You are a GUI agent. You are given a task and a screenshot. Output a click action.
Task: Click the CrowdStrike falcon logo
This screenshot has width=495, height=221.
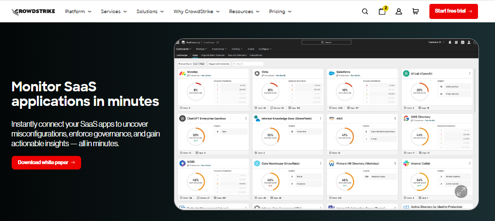(33, 12)
